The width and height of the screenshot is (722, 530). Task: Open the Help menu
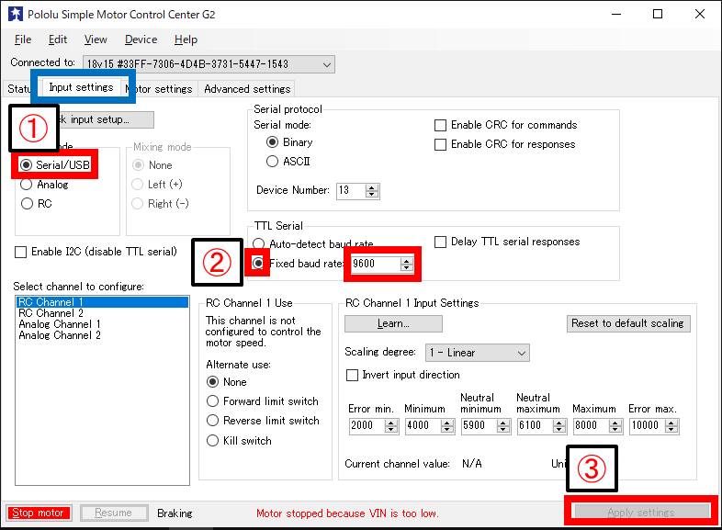(x=186, y=39)
